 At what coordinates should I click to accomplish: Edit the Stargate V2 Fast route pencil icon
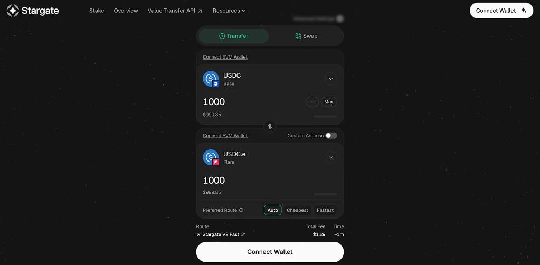point(243,235)
